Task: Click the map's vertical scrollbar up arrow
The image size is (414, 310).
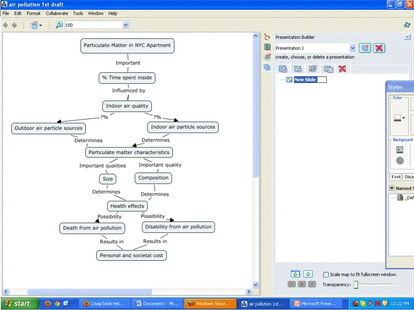Action: (256, 36)
